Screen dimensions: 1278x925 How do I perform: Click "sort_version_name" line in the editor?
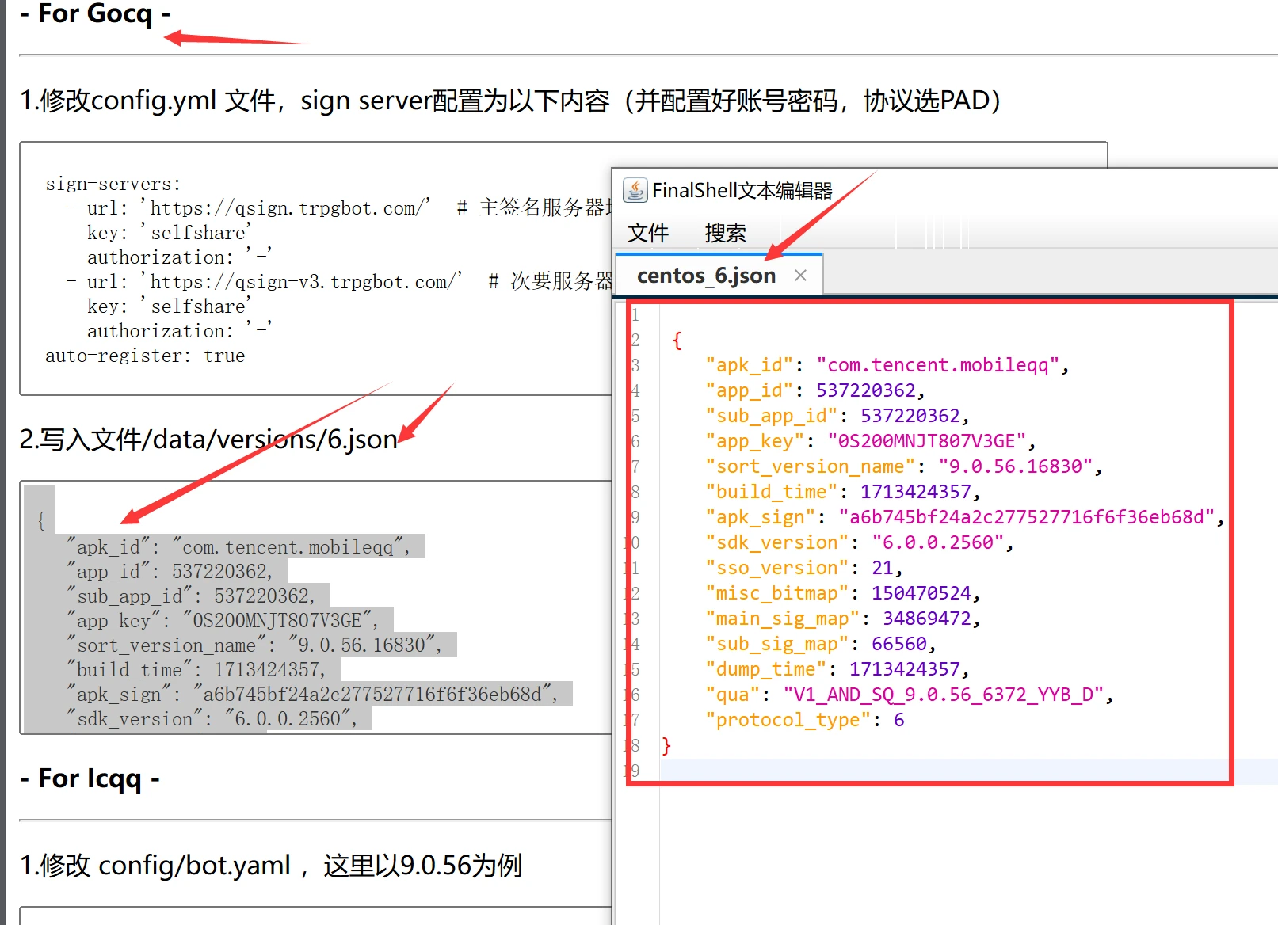(x=904, y=466)
